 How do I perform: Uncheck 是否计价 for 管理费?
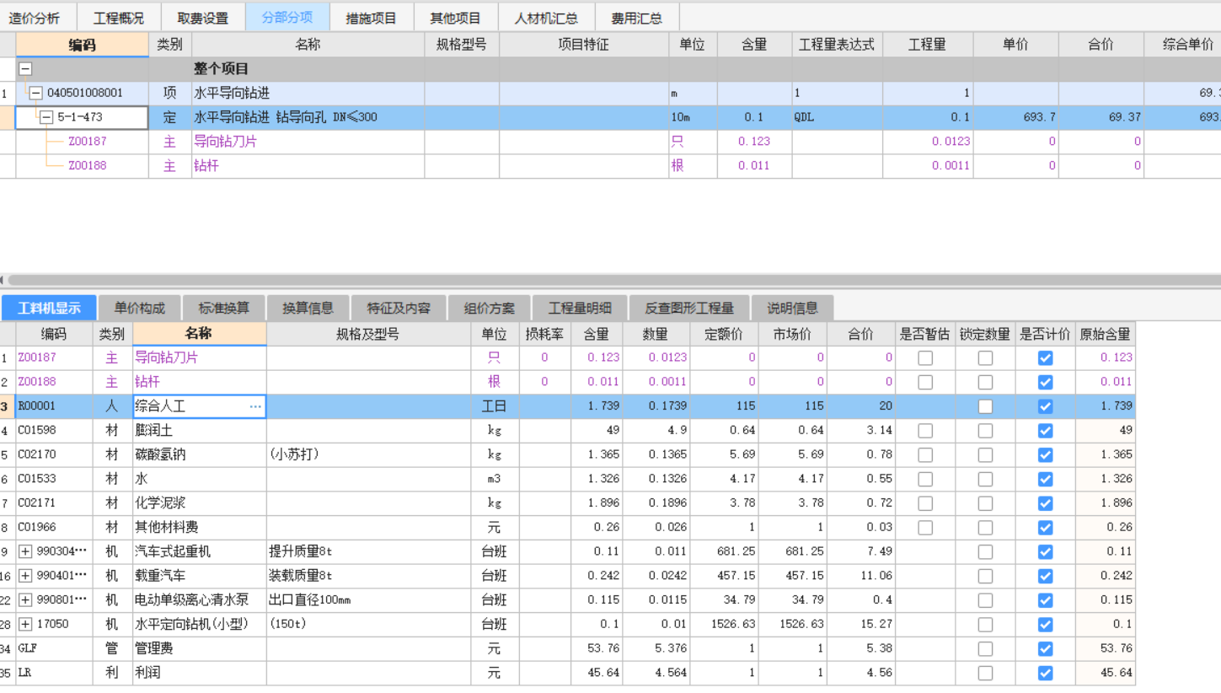1045,649
